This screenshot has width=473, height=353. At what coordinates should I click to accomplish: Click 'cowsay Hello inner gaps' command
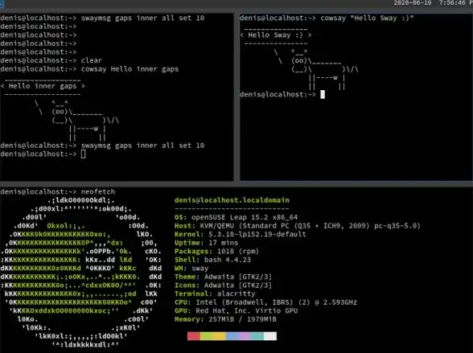pyautogui.click(x=130, y=69)
